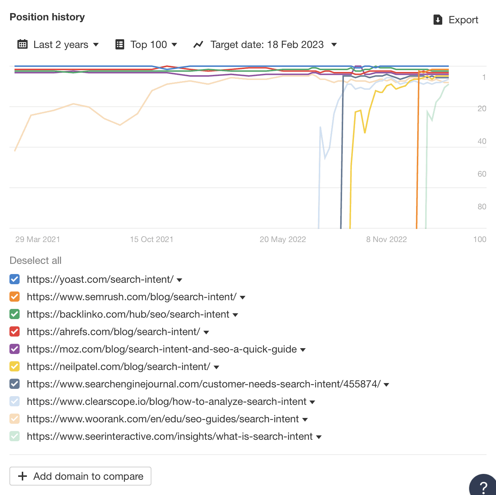The width and height of the screenshot is (496, 495).
Task: Toggle the backlinko.com search-intent checkbox
Action: click(15, 314)
